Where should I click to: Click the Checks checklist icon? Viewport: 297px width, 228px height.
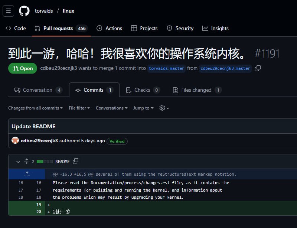(x=128, y=90)
